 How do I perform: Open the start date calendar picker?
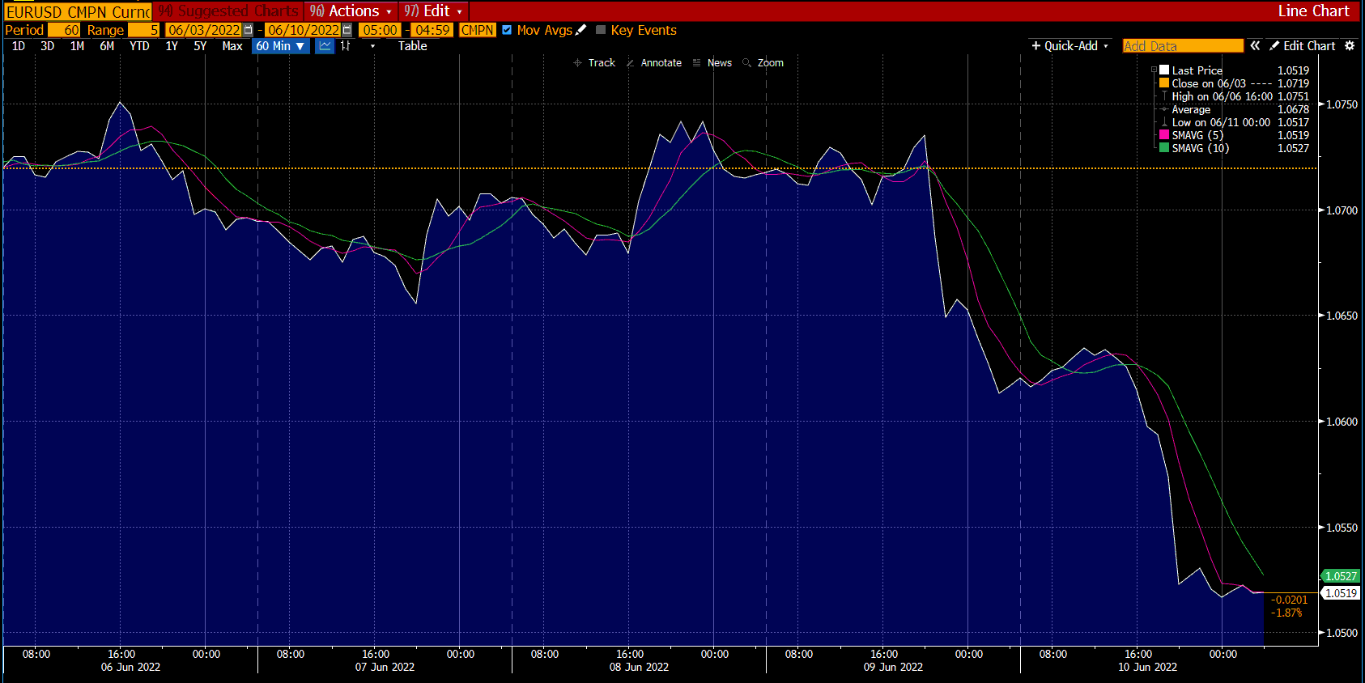248,30
